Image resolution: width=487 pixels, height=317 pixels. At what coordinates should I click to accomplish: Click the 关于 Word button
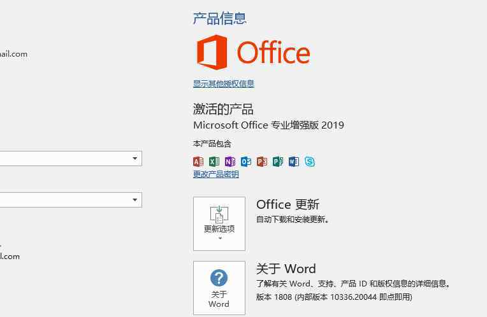(219, 288)
